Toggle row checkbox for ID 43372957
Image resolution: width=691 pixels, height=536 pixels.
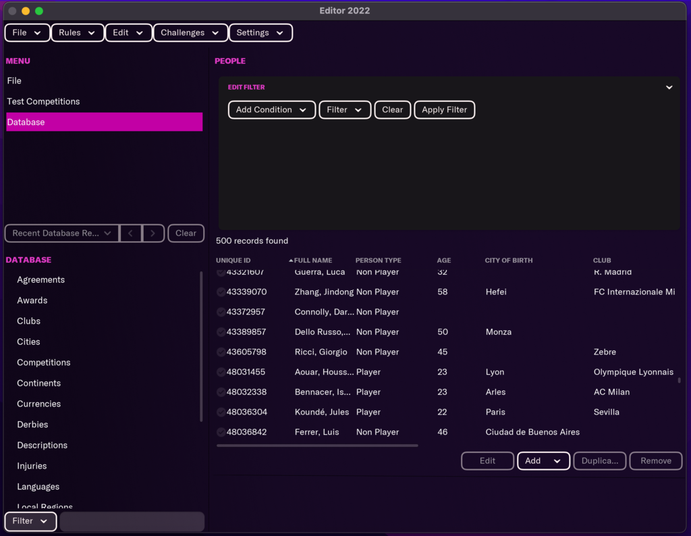pyautogui.click(x=221, y=312)
